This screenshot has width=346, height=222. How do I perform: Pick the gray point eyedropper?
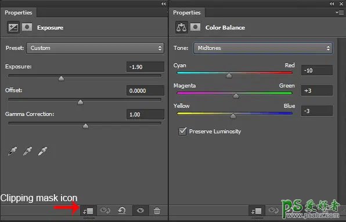click(28, 151)
